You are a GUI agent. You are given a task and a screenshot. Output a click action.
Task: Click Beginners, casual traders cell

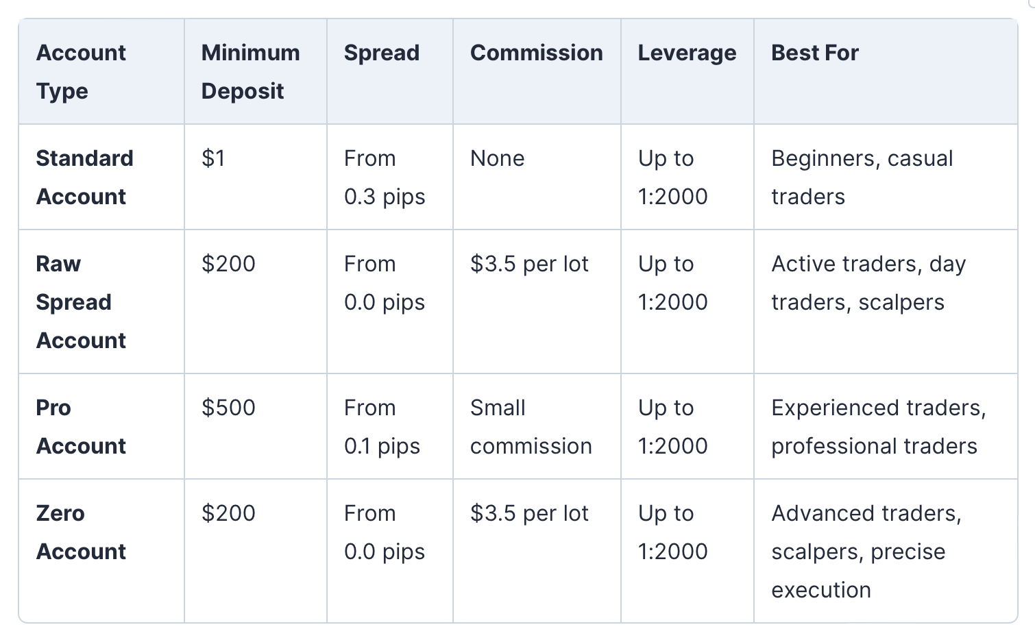point(862,177)
